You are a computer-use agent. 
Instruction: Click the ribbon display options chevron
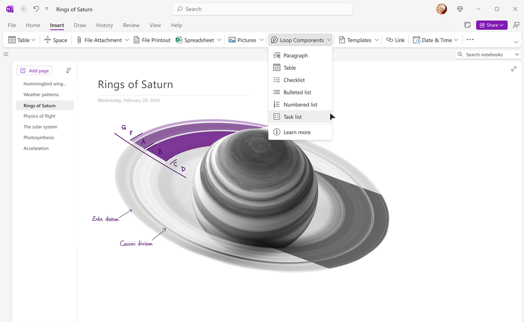coord(516,42)
